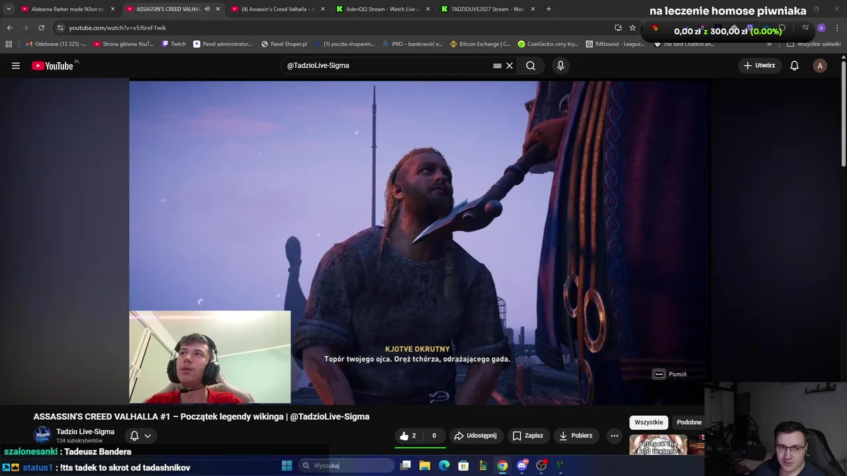Close the Alabama Barker tab

(x=112, y=9)
